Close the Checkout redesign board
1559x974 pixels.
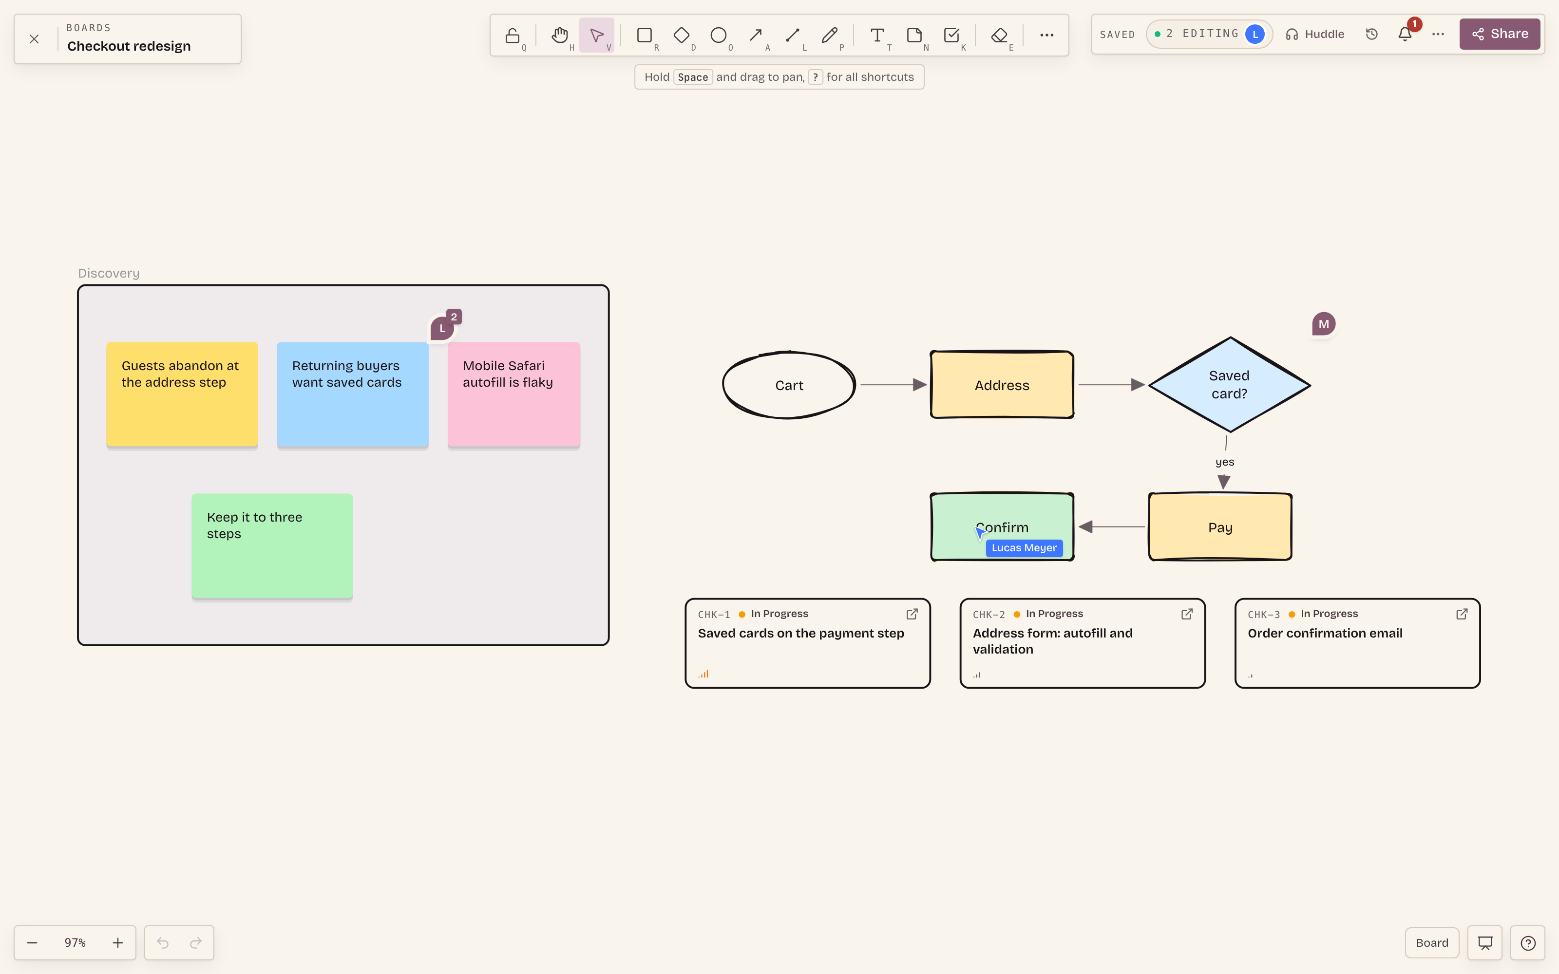click(x=34, y=39)
